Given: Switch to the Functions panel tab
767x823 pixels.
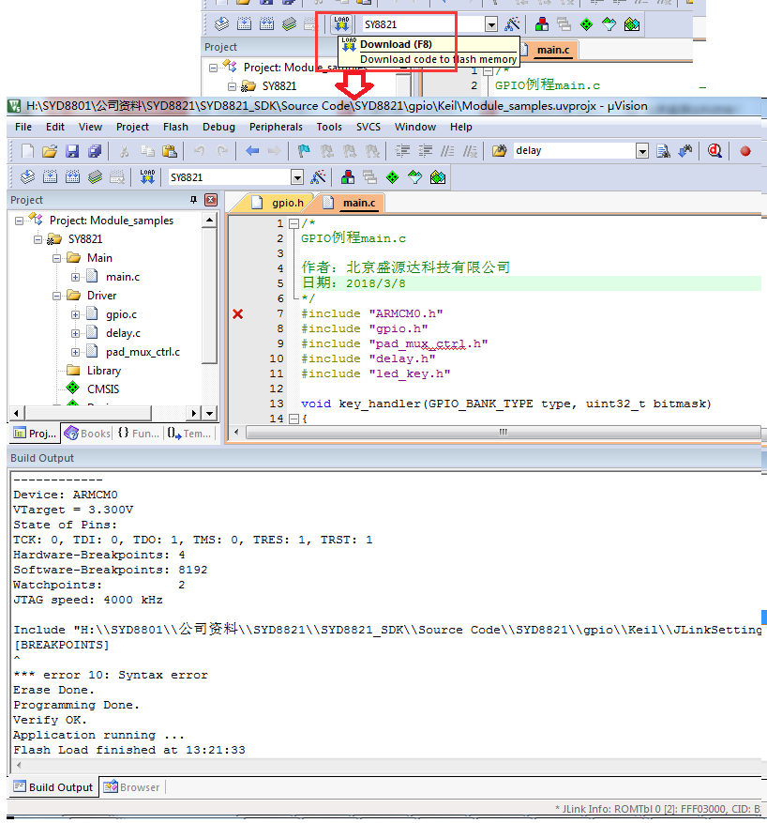Looking at the screenshot, I should tap(139, 434).
